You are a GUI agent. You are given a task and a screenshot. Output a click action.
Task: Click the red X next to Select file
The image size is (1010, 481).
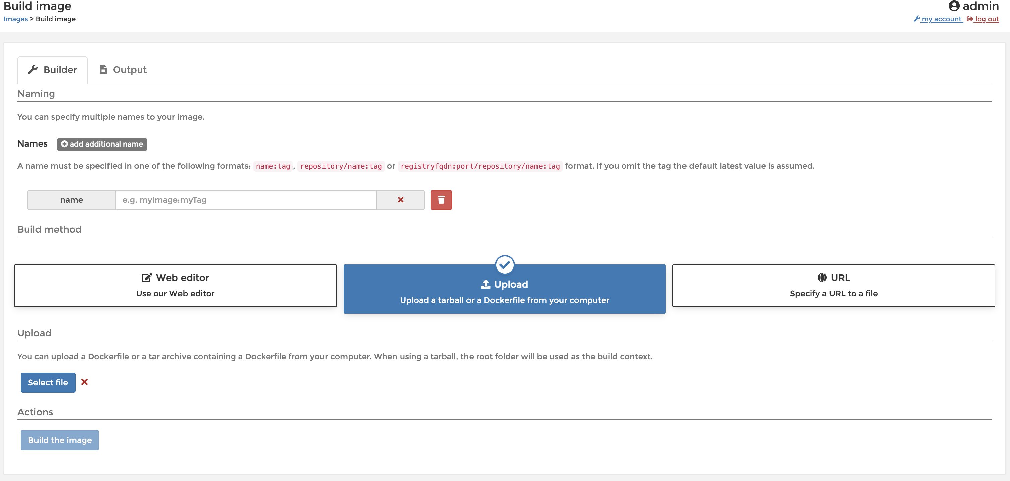coord(84,382)
